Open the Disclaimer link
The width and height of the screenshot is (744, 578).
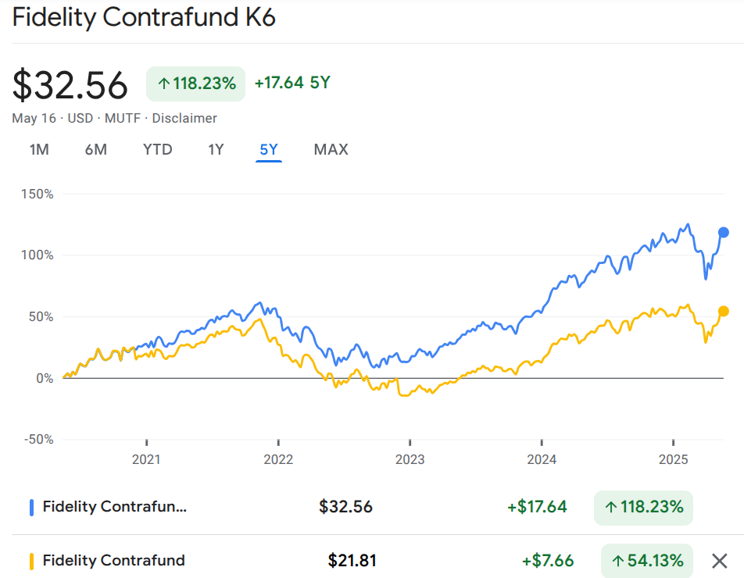tap(184, 118)
